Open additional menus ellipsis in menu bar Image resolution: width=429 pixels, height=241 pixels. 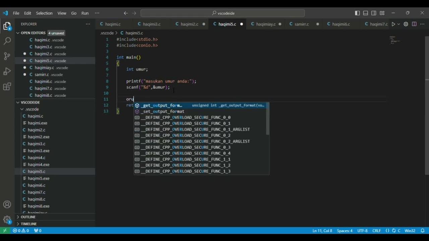tap(97, 13)
